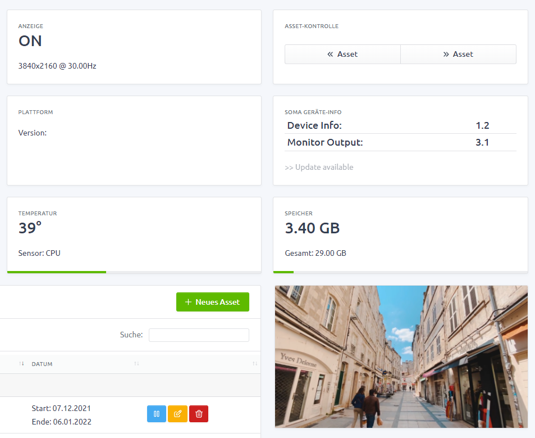Image resolution: width=535 pixels, height=438 pixels.
Task: Advance to next asset via » Asset
Action: tap(458, 54)
